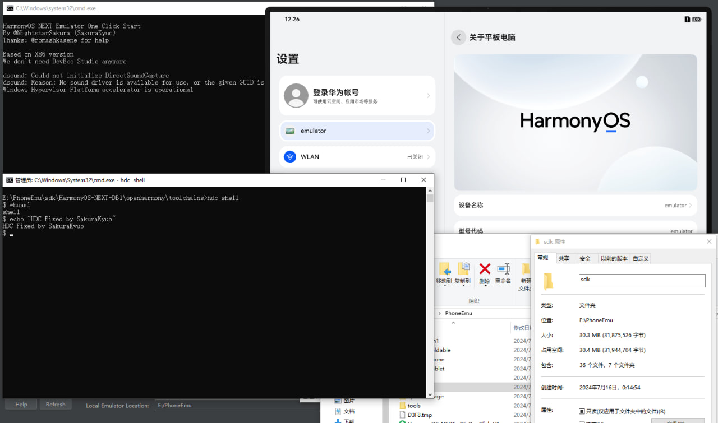The image size is (718, 423).
Task: Click the PhoneEmu breadcrumb text
Action: [x=458, y=313]
